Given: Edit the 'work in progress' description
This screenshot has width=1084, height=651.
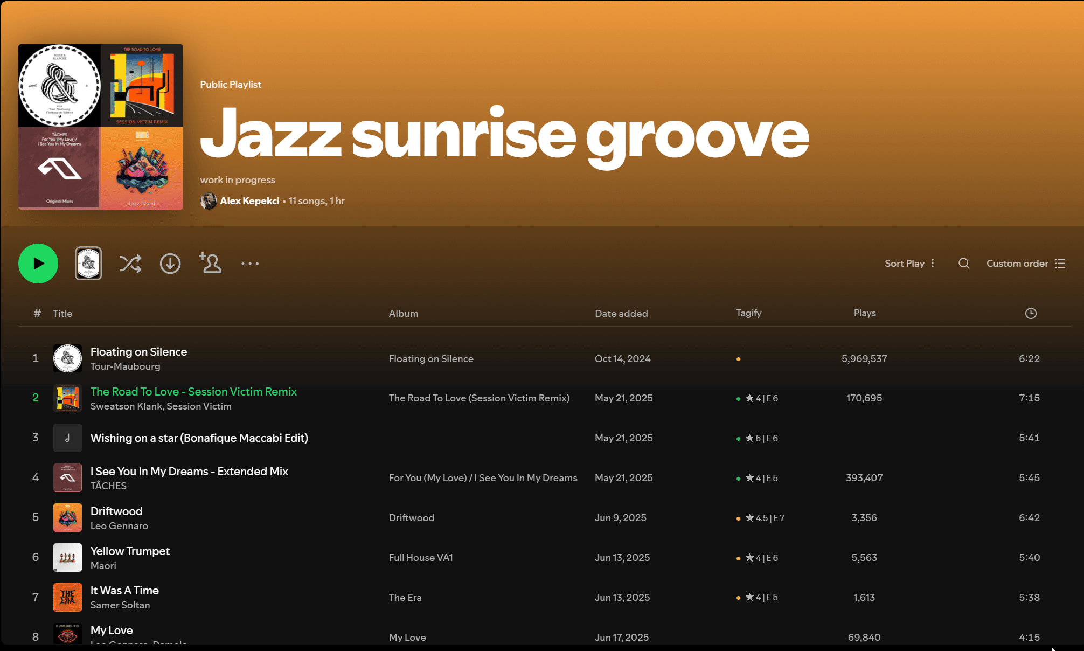Looking at the screenshot, I should point(238,180).
